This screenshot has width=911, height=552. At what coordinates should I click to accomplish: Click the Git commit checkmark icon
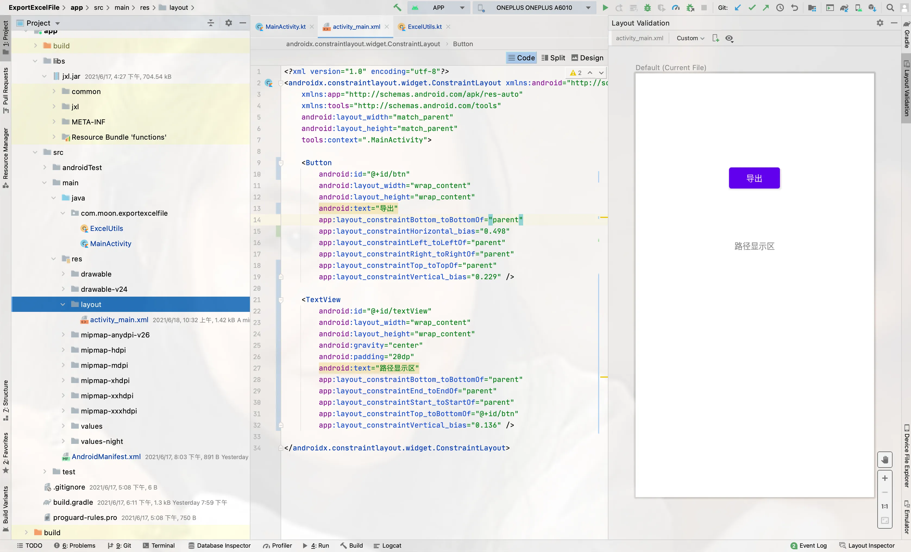(752, 7)
